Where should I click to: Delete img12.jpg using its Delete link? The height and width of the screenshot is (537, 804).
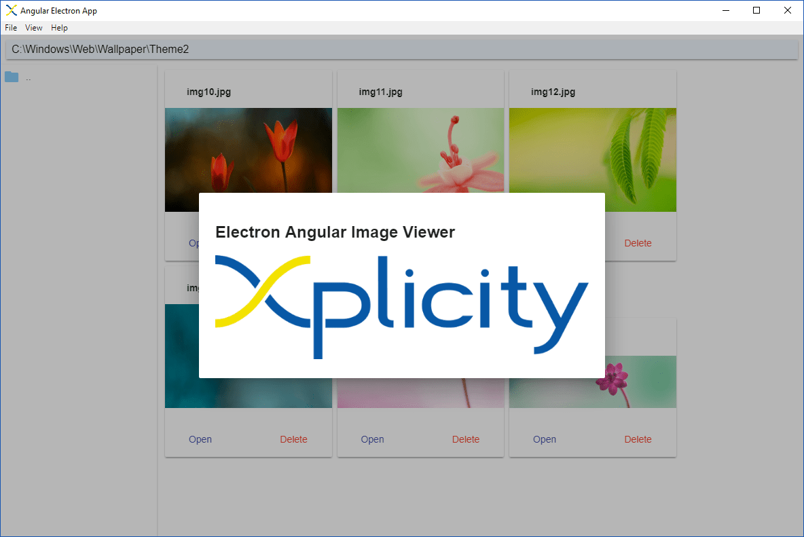(x=638, y=243)
